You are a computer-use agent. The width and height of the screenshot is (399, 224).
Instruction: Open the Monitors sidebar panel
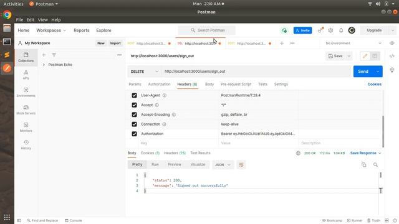[26, 127]
